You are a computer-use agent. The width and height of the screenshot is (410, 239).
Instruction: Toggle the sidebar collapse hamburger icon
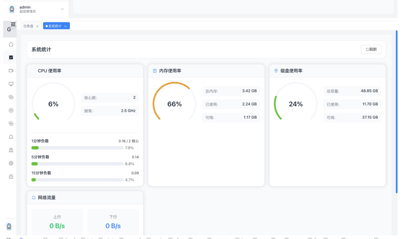(13, 24)
